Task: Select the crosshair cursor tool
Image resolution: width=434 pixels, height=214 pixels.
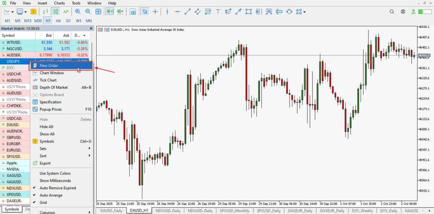Action: 155,12
